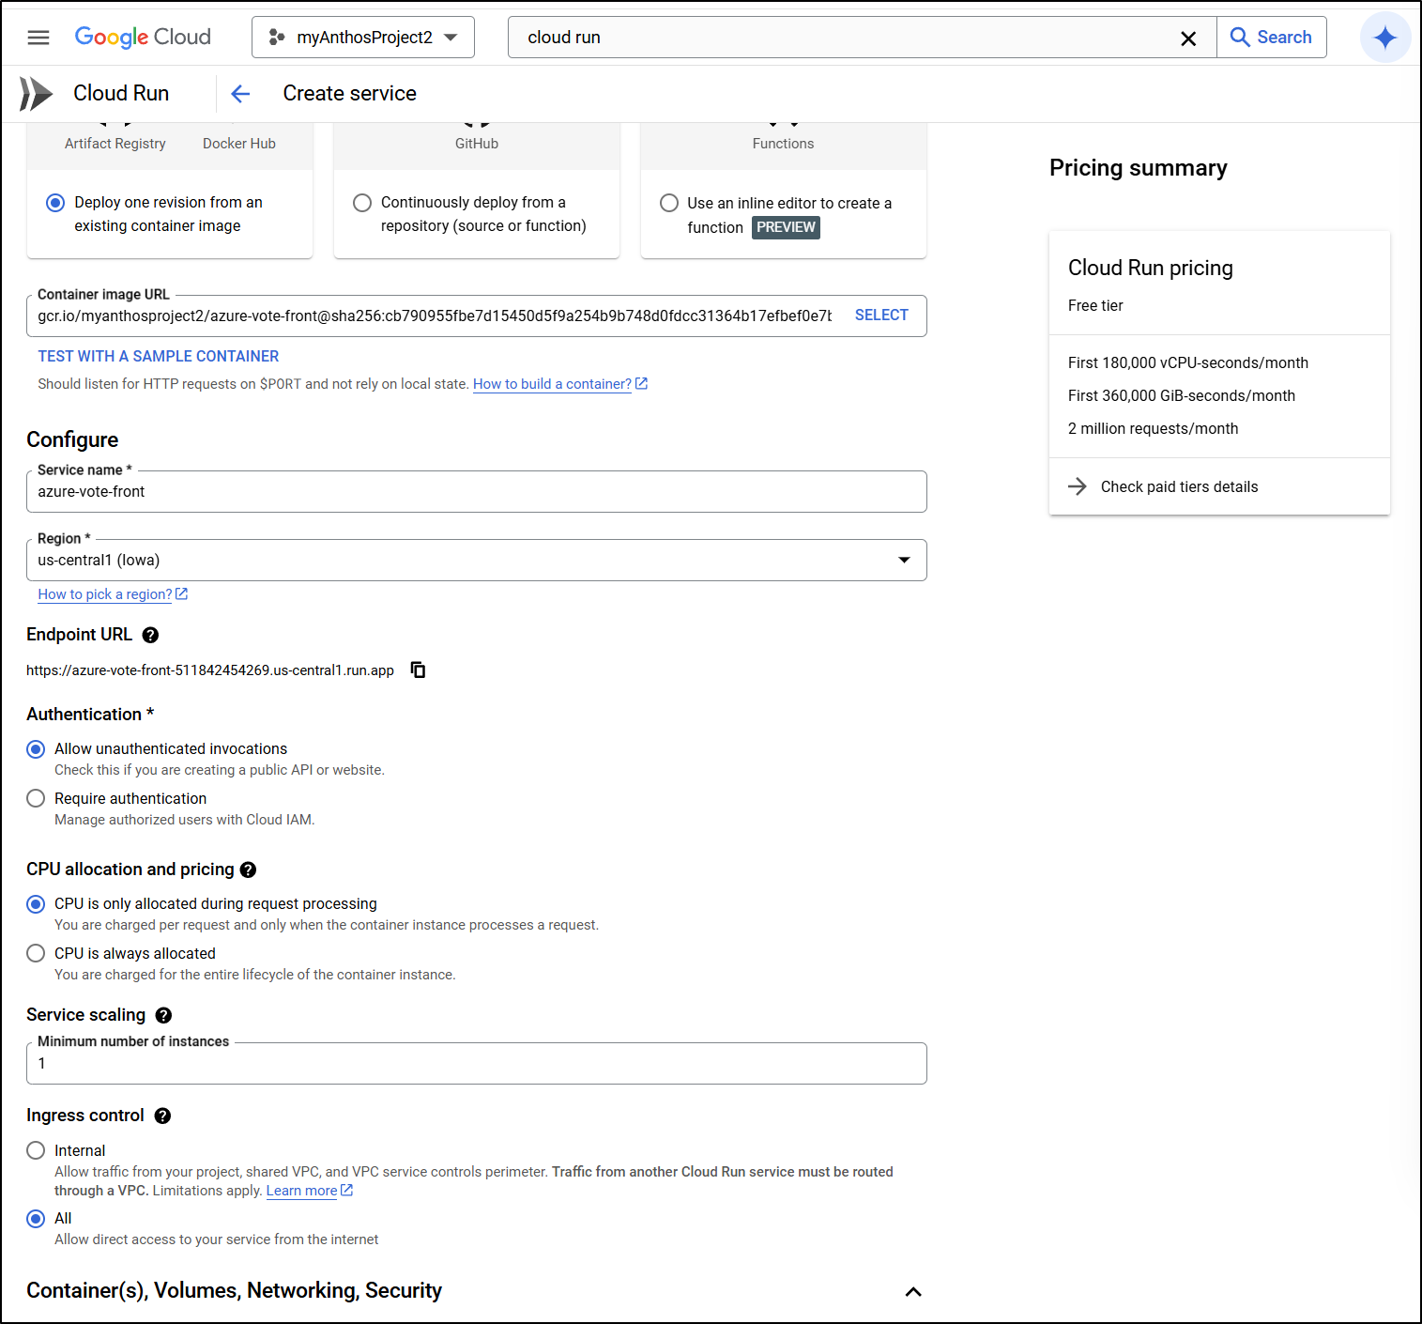The width and height of the screenshot is (1422, 1324).
Task: Choose Require authentication option
Action: (x=36, y=798)
